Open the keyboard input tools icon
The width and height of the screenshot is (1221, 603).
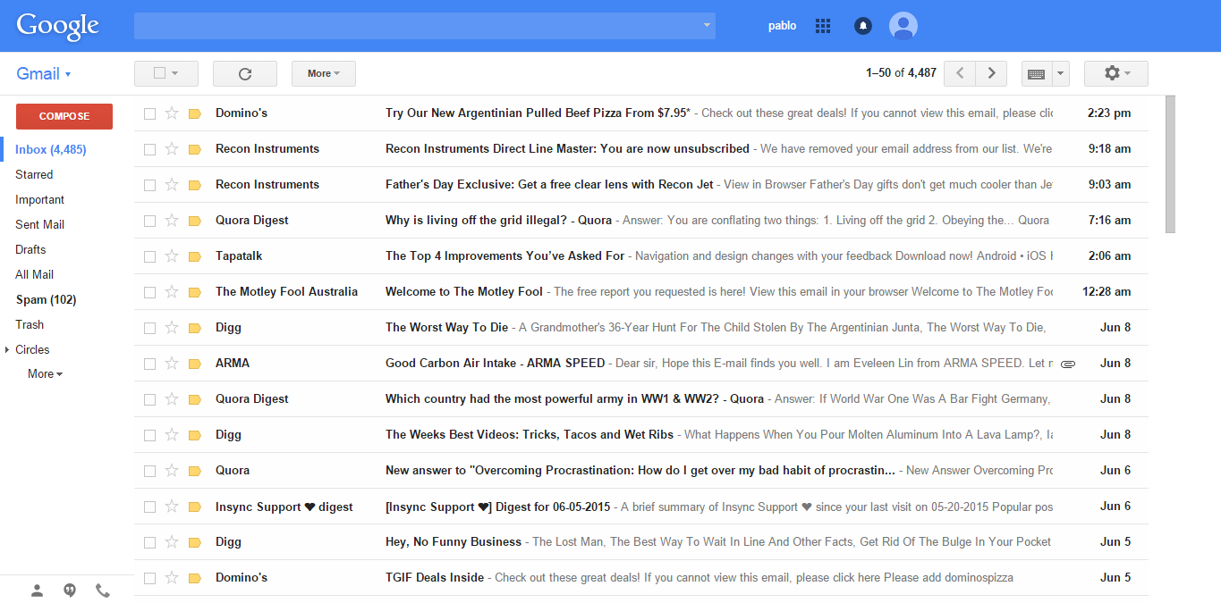(1038, 73)
